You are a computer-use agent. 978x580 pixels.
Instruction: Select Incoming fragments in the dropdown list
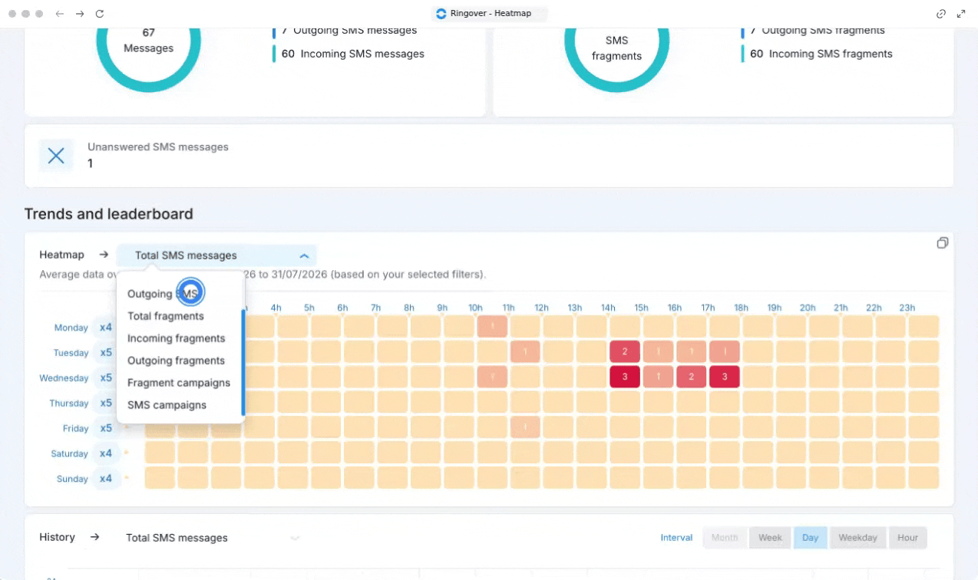tap(176, 338)
